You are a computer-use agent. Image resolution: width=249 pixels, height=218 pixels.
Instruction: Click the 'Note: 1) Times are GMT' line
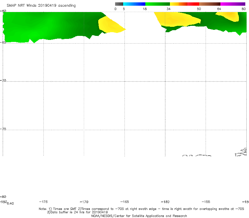141,209
